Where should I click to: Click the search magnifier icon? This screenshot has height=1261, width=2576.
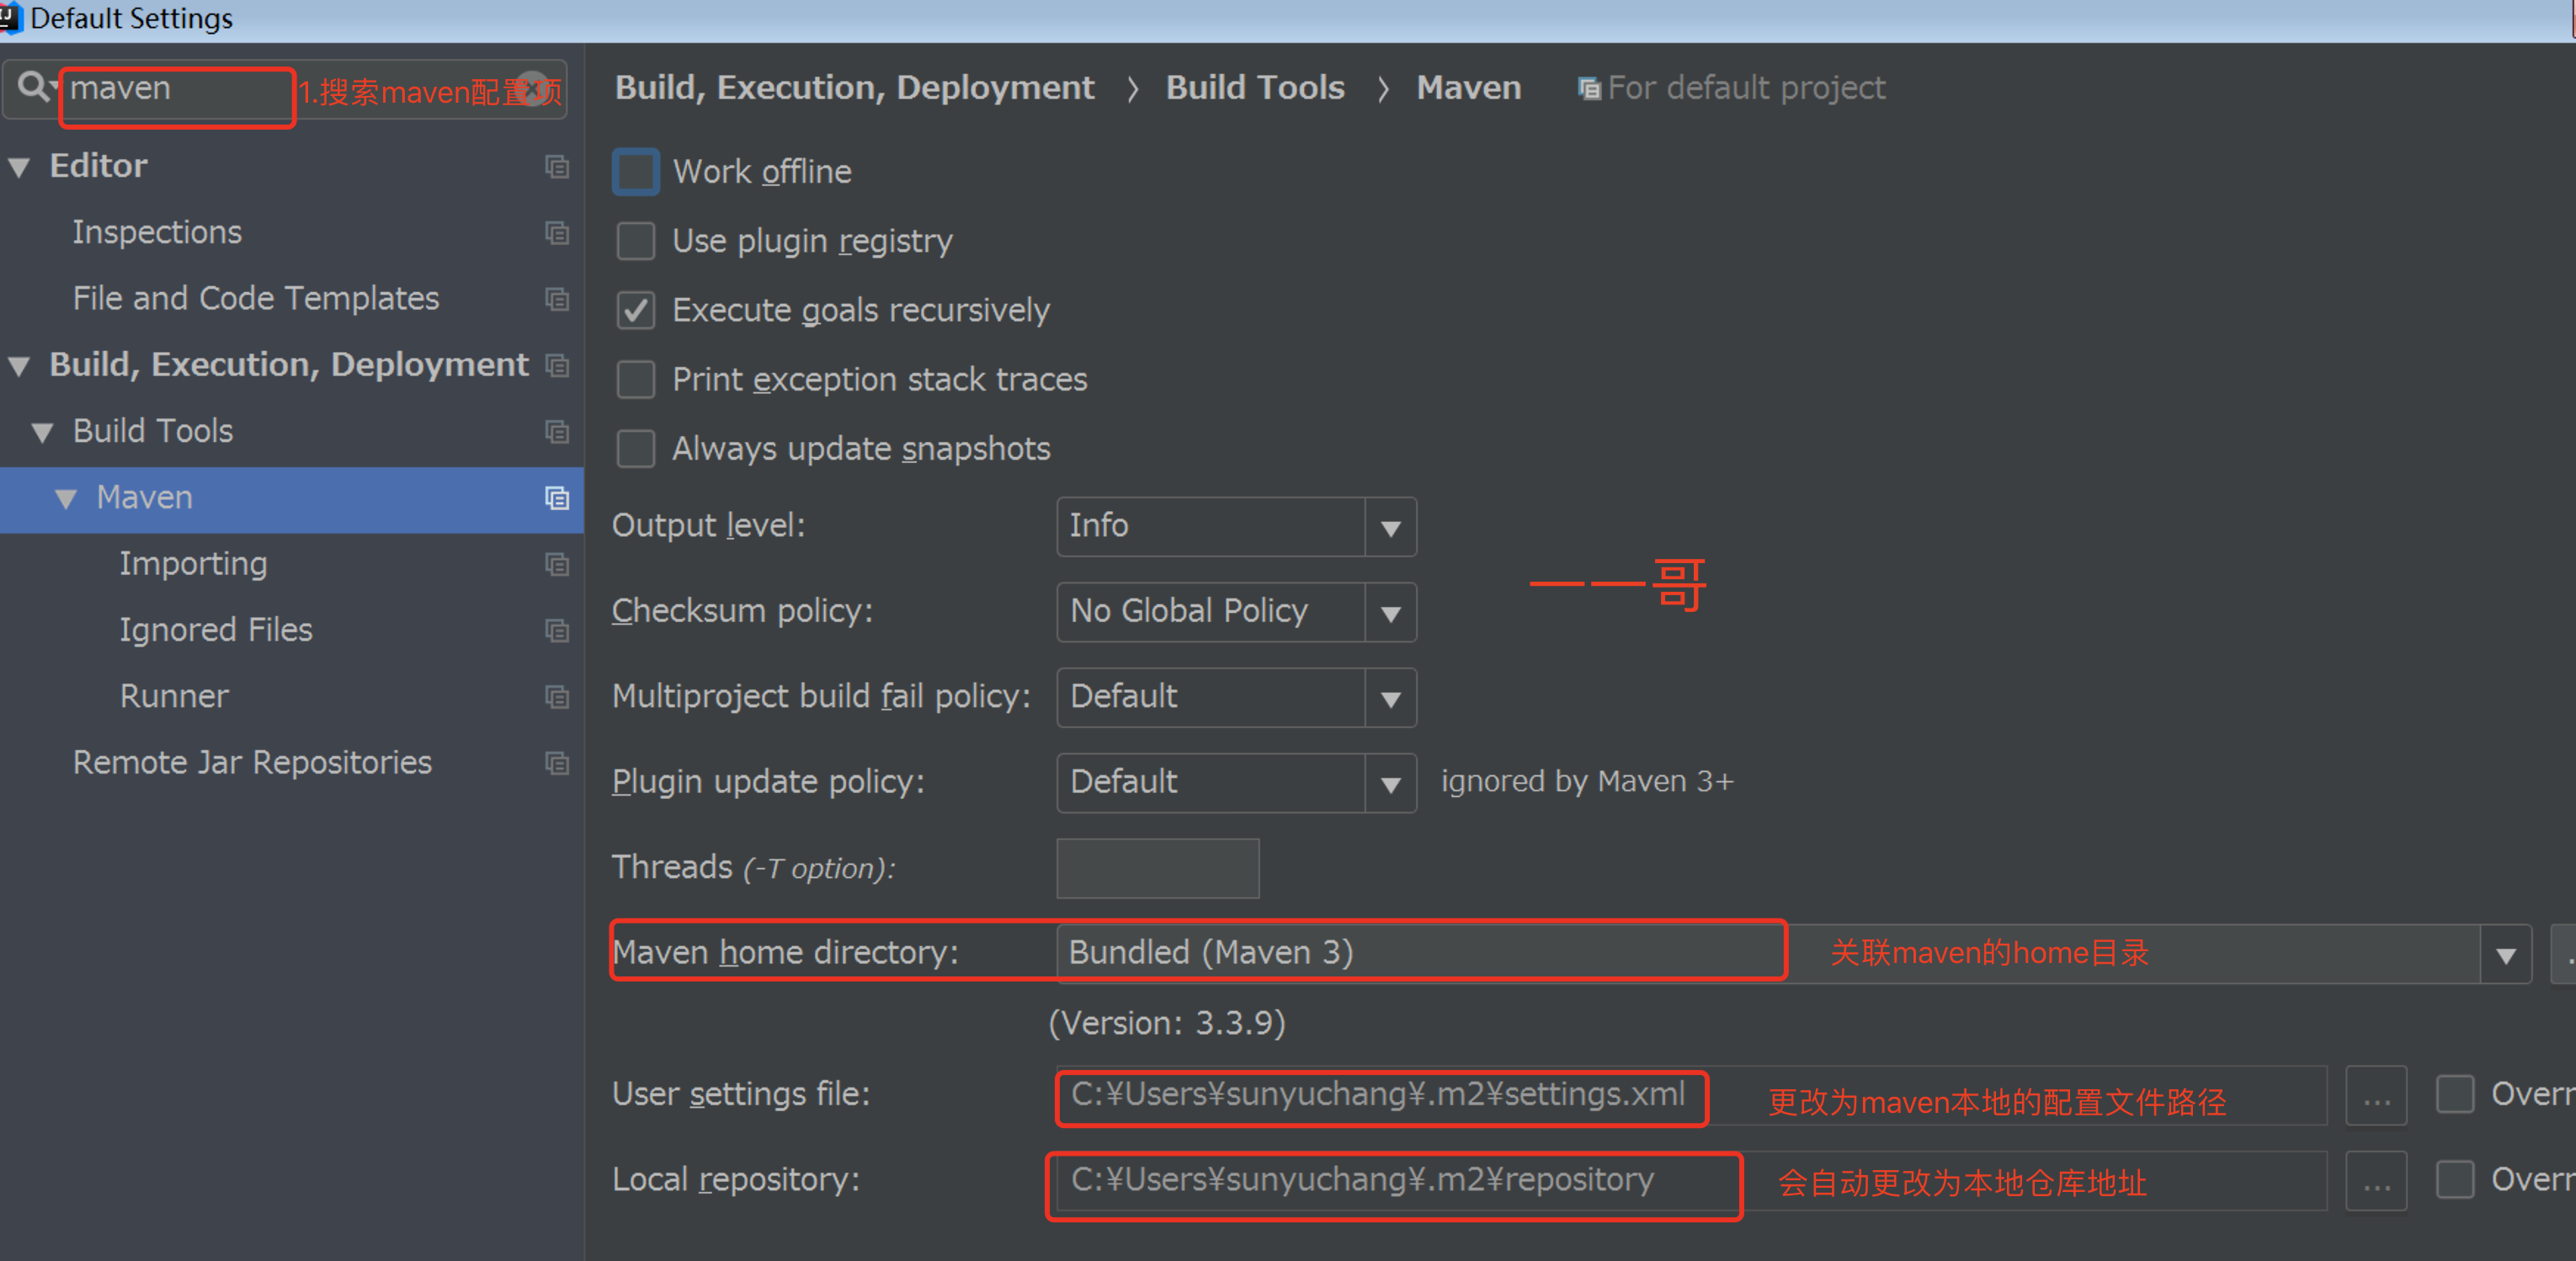[x=34, y=87]
